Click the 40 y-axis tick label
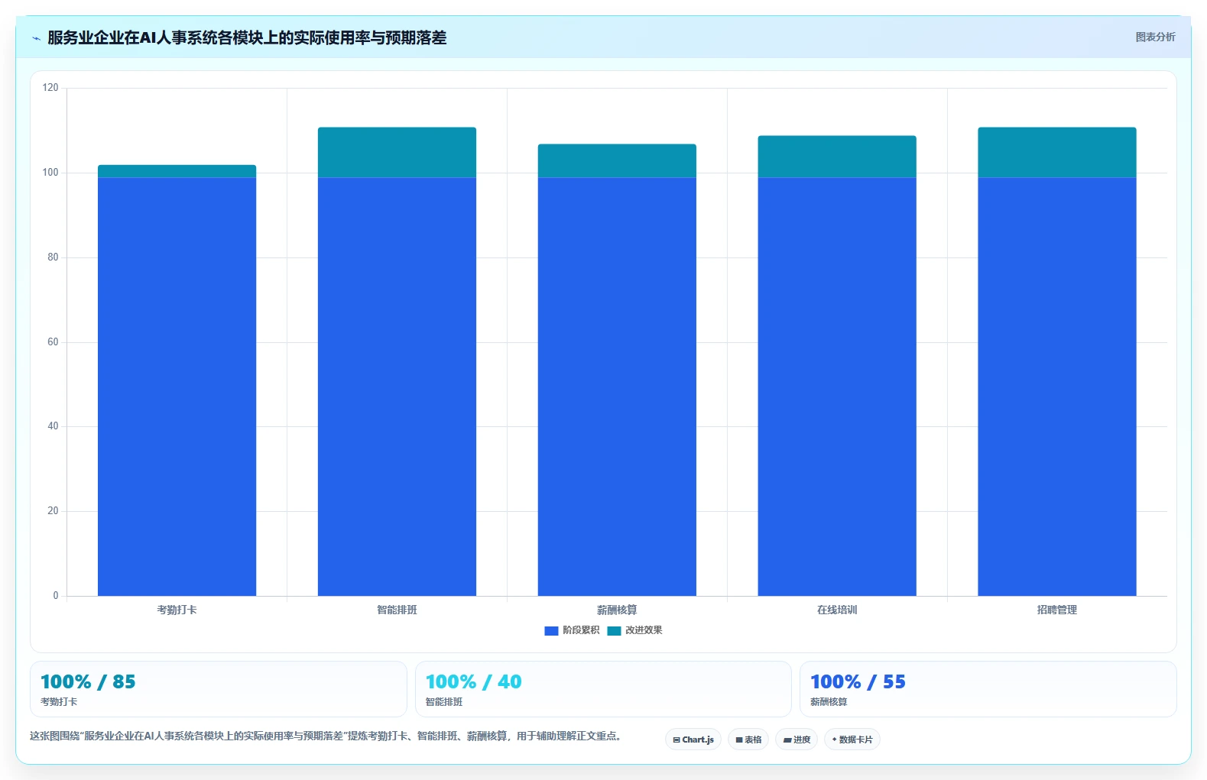 (x=53, y=426)
